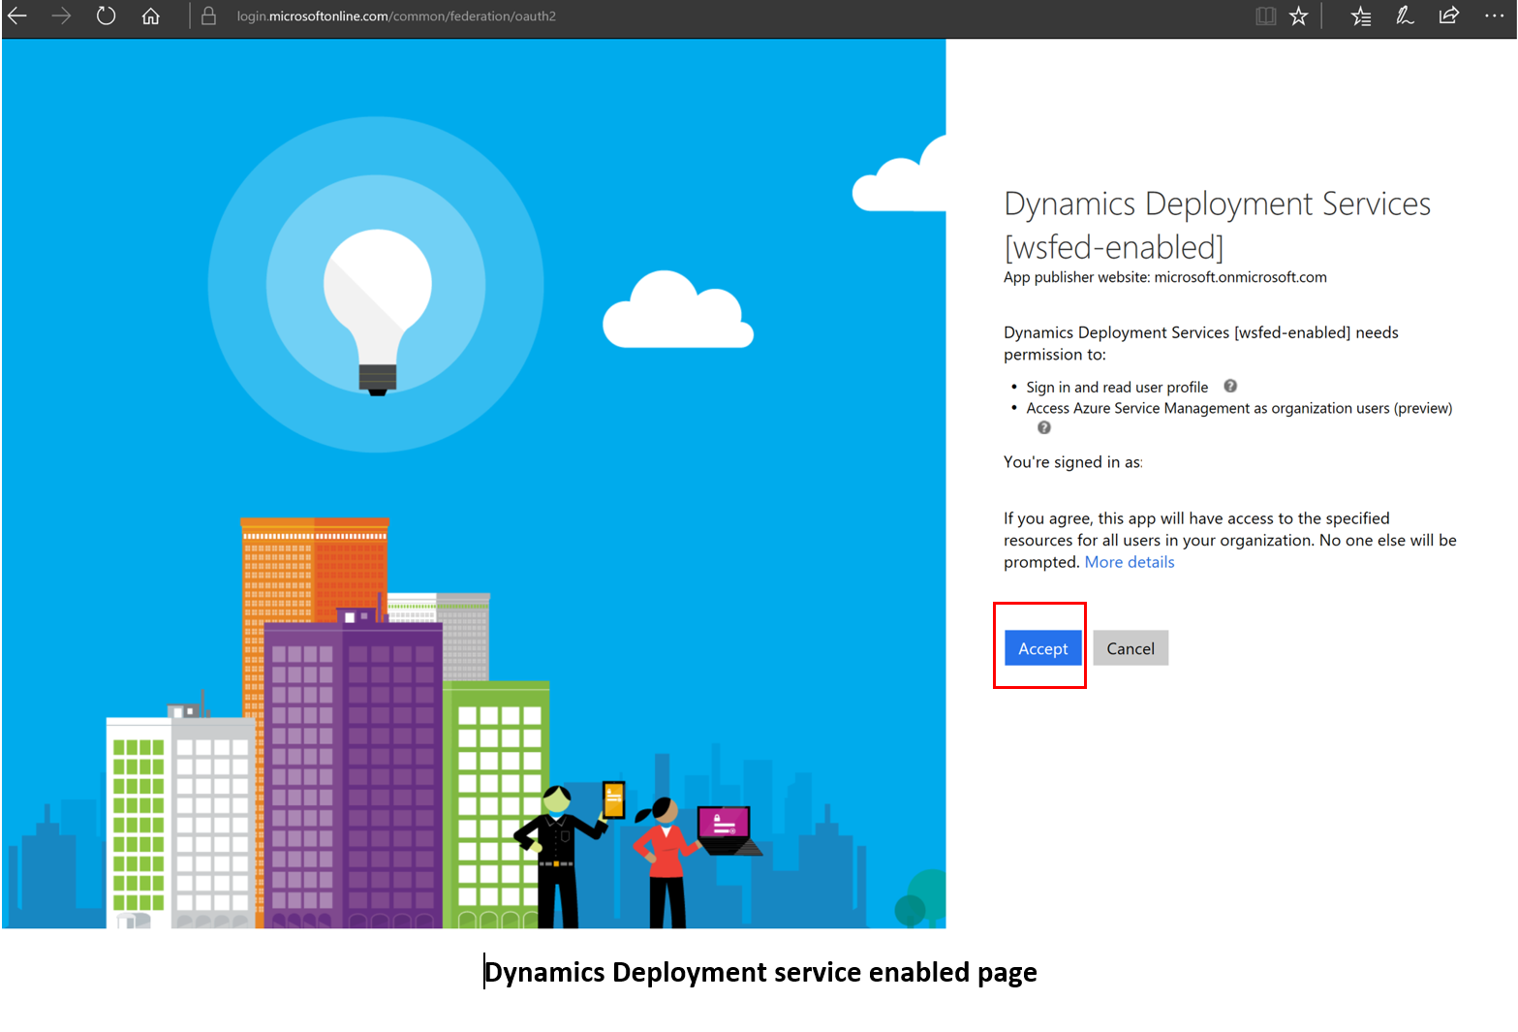Screen dimensions: 1518x1032
Task: Click the help icon beside 'Sign in and read user profile'
Action: [x=1230, y=385]
